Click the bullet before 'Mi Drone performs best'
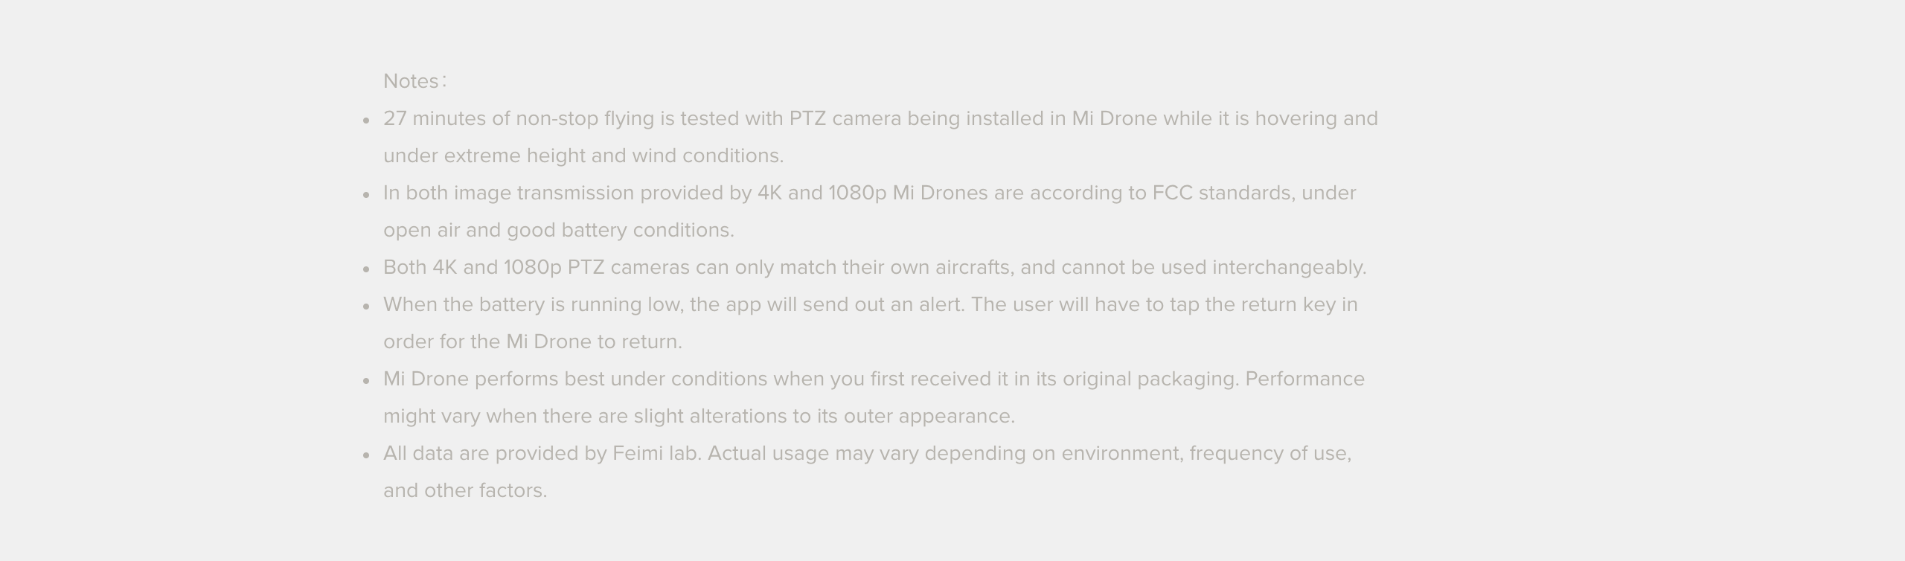 pyautogui.click(x=366, y=381)
